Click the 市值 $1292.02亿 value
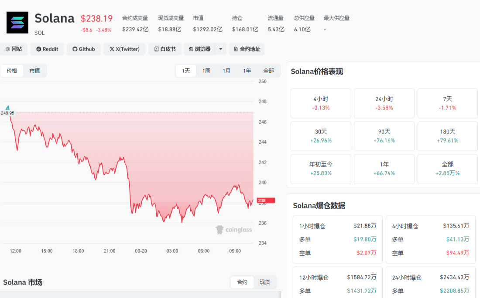Viewport: 480px width, 298px height. 208,29
